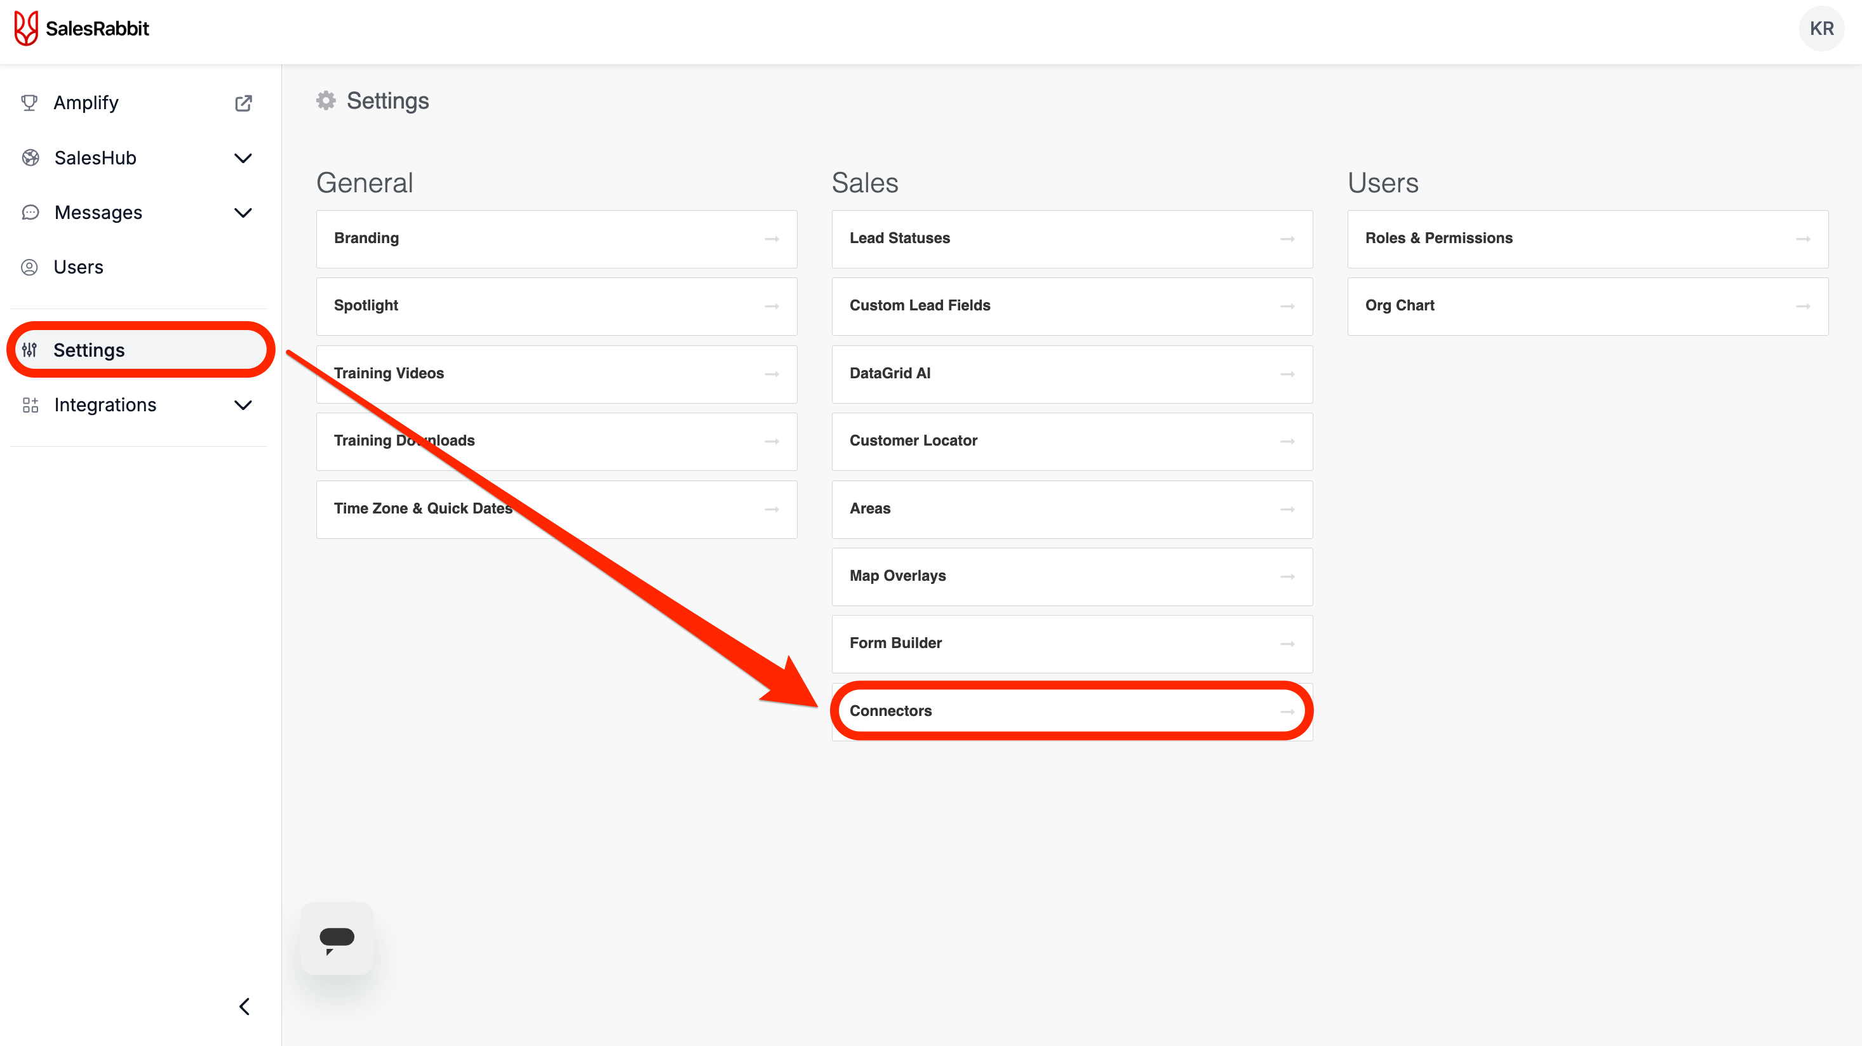Select Settings in the sidebar
The image size is (1862, 1046).
click(x=89, y=350)
